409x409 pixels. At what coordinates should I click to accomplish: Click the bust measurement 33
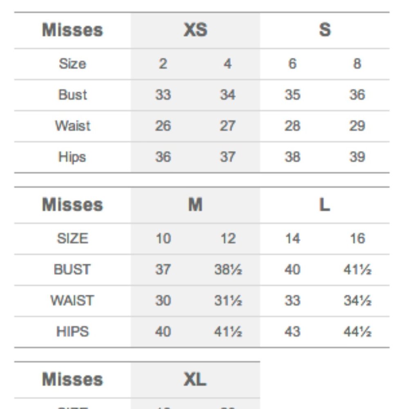[x=163, y=95]
